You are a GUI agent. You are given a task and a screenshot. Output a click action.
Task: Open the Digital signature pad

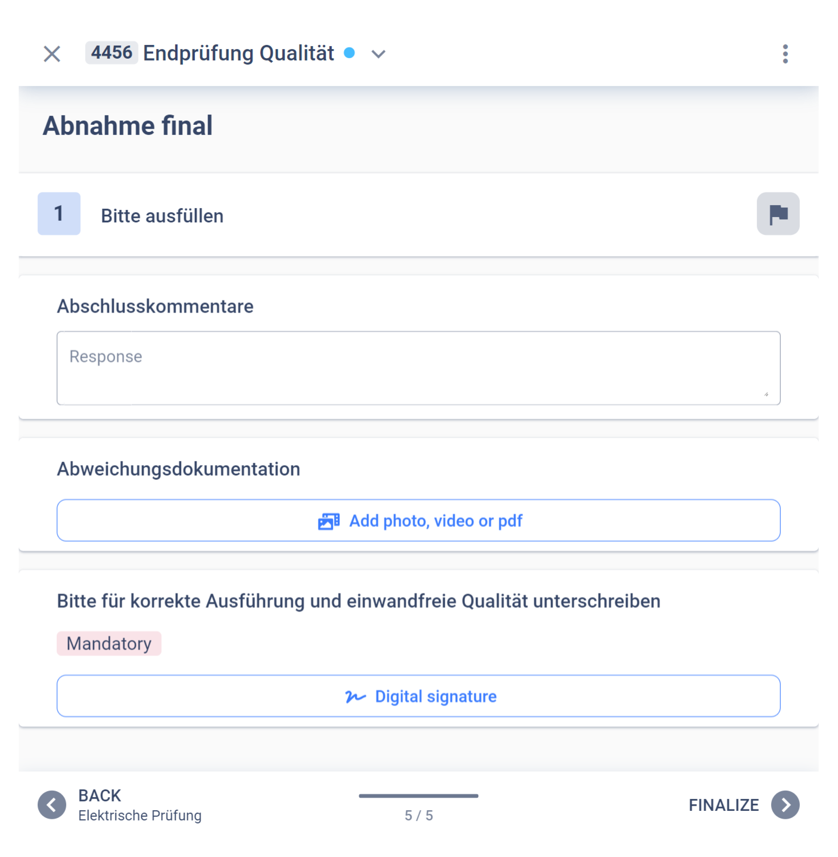click(x=418, y=696)
